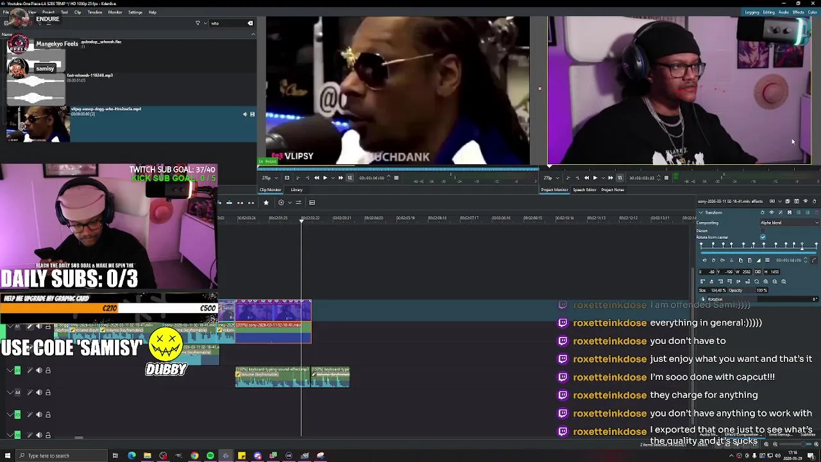Open the Windows Start menu
This screenshot has width=821, height=462.
click(8, 456)
